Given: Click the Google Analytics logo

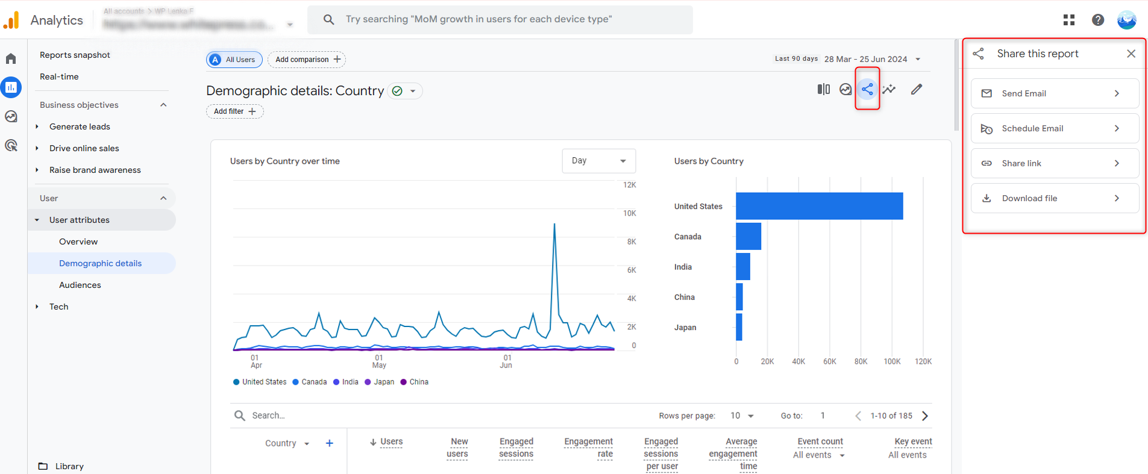Looking at the screenshot, I should [x=11, y=20].
